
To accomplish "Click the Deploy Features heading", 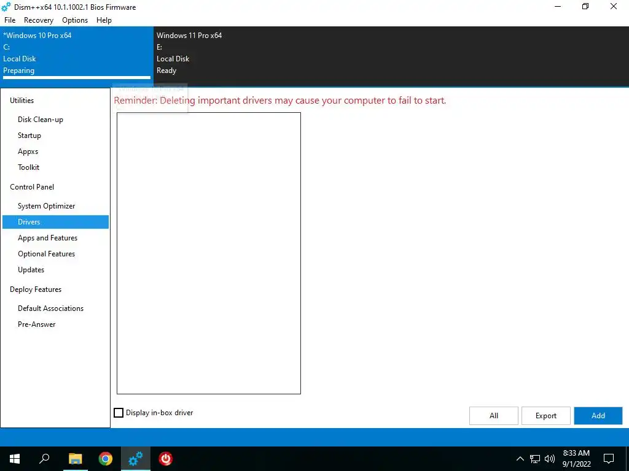I will (x=35, y=289).
